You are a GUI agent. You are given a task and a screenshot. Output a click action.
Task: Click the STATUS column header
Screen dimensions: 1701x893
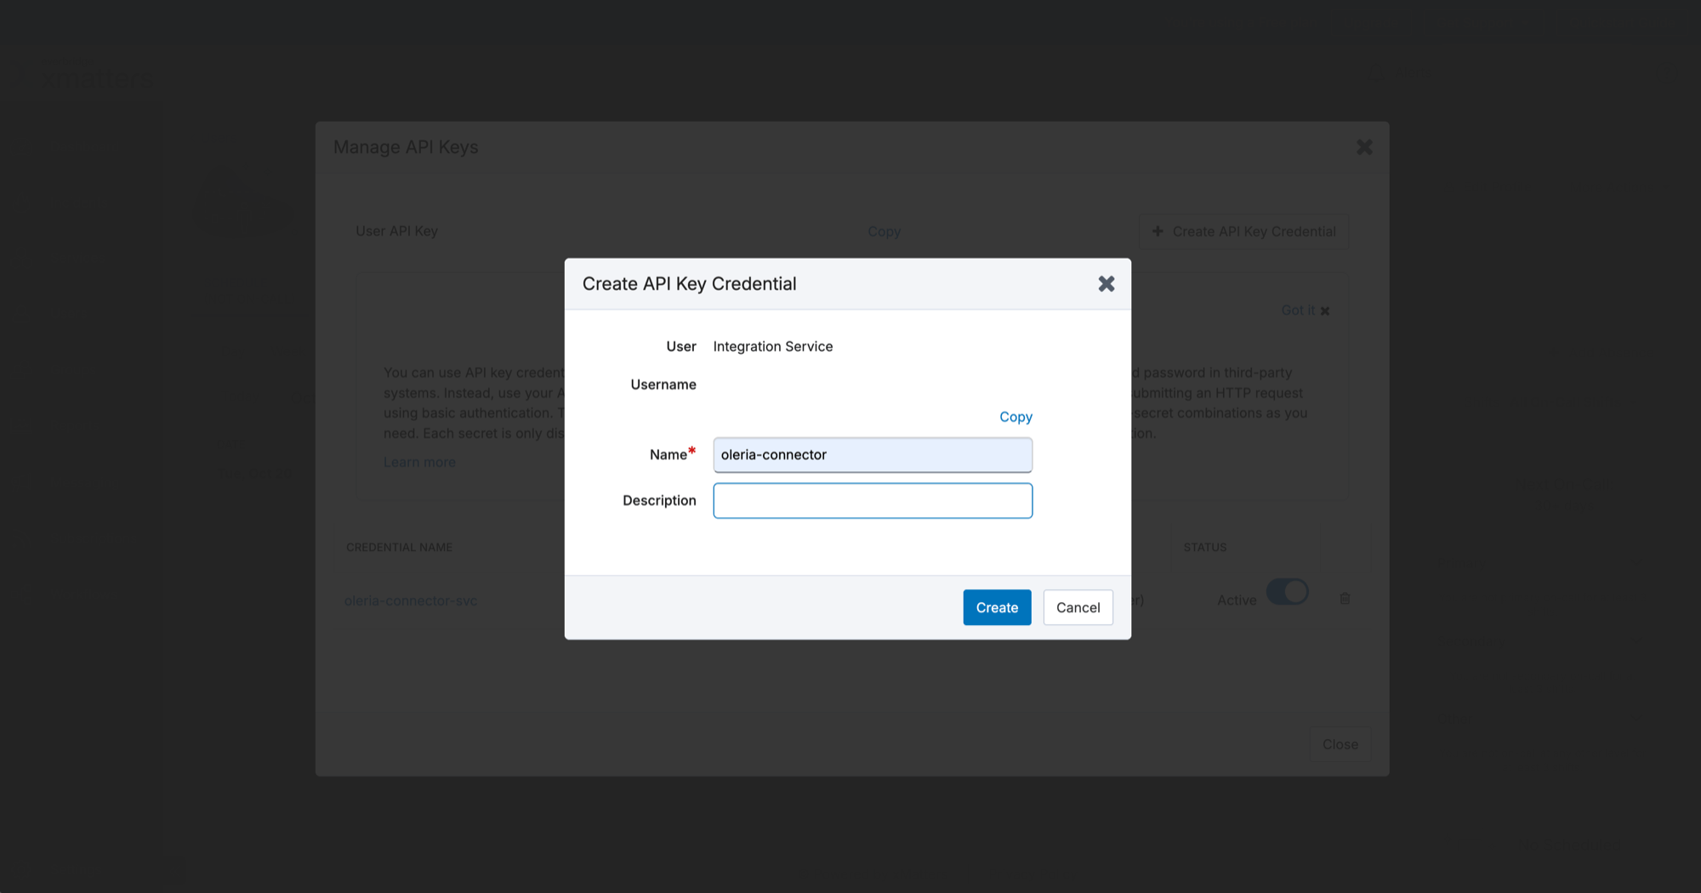pos(1205,547)
